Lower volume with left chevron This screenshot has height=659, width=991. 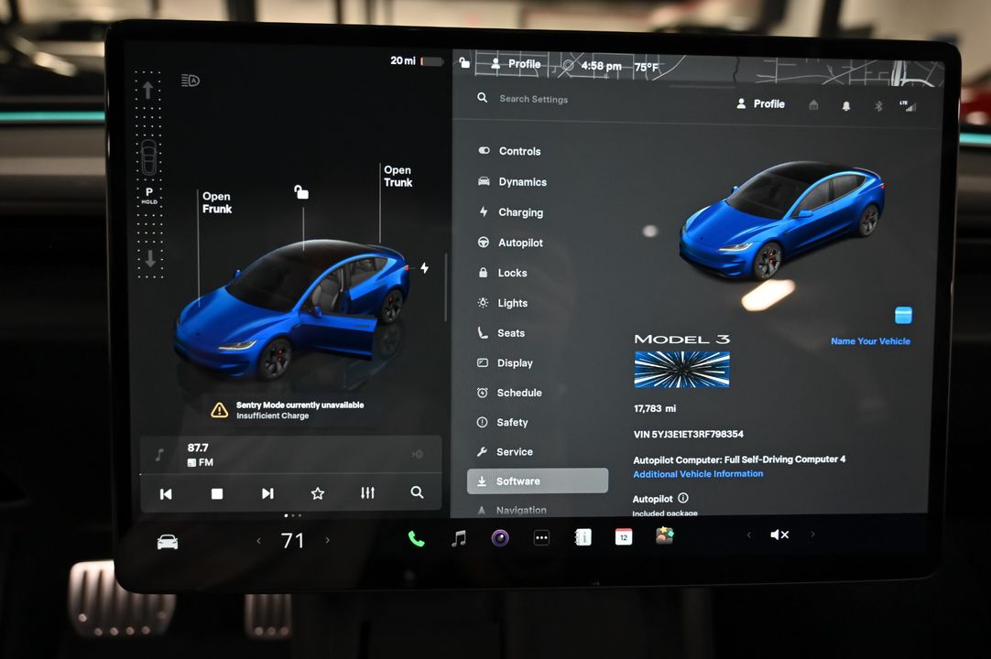(x=749, y=535)
